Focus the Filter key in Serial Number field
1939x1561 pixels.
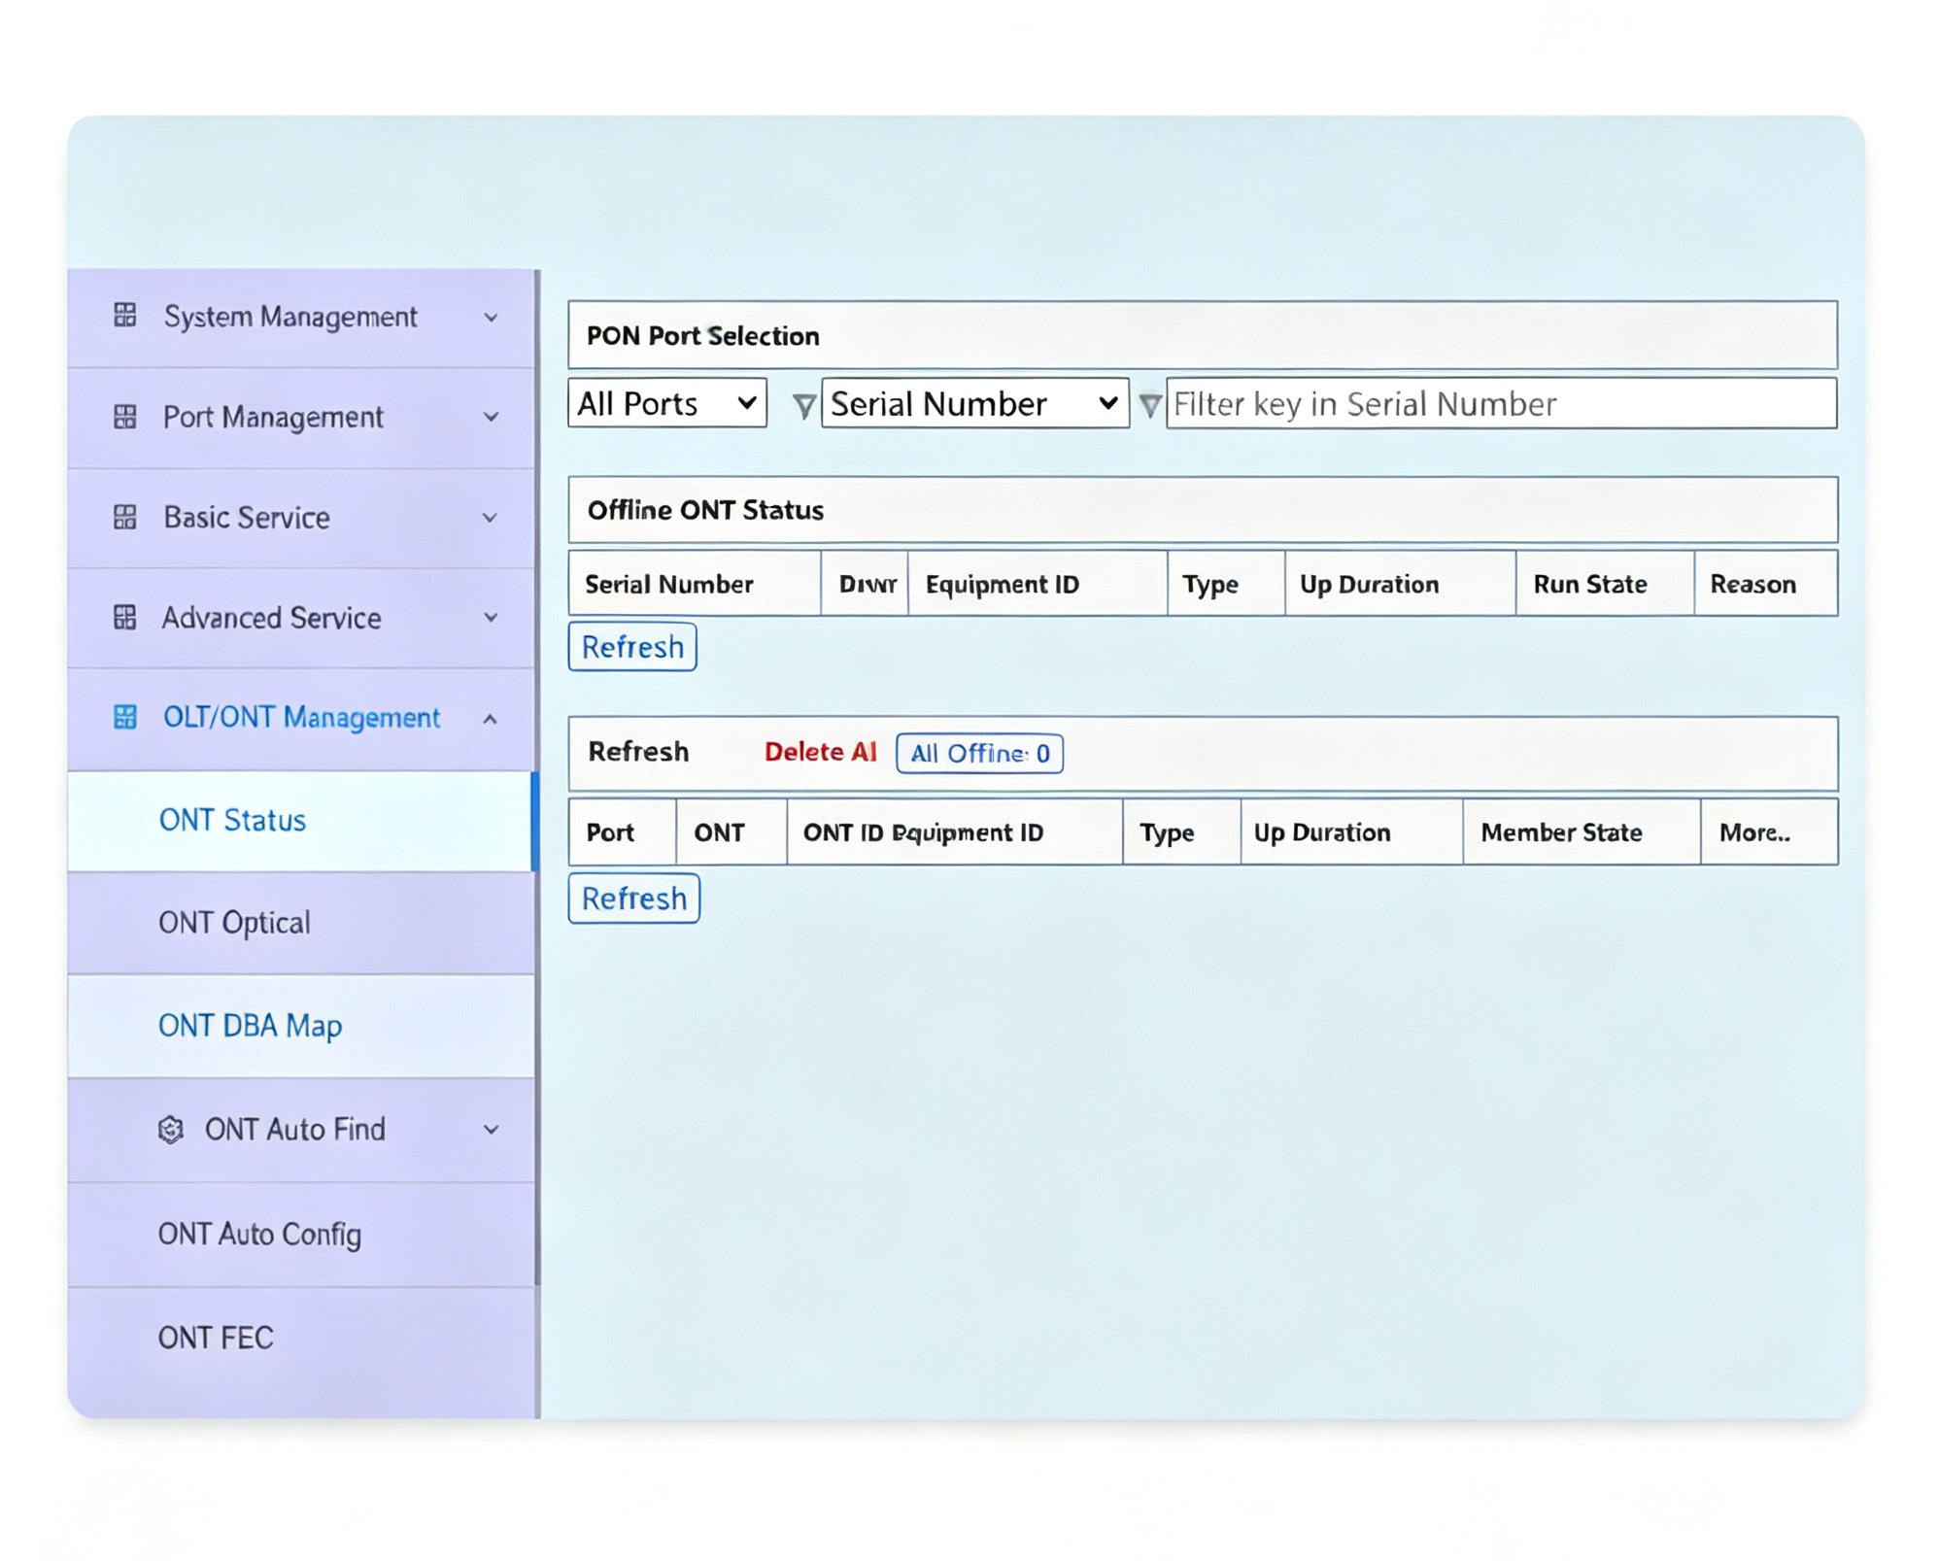(1501, 403)
